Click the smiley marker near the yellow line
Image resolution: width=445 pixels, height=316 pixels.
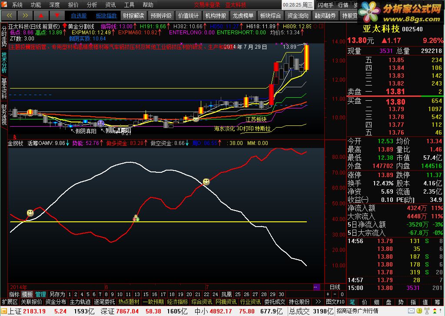[30, 213]
